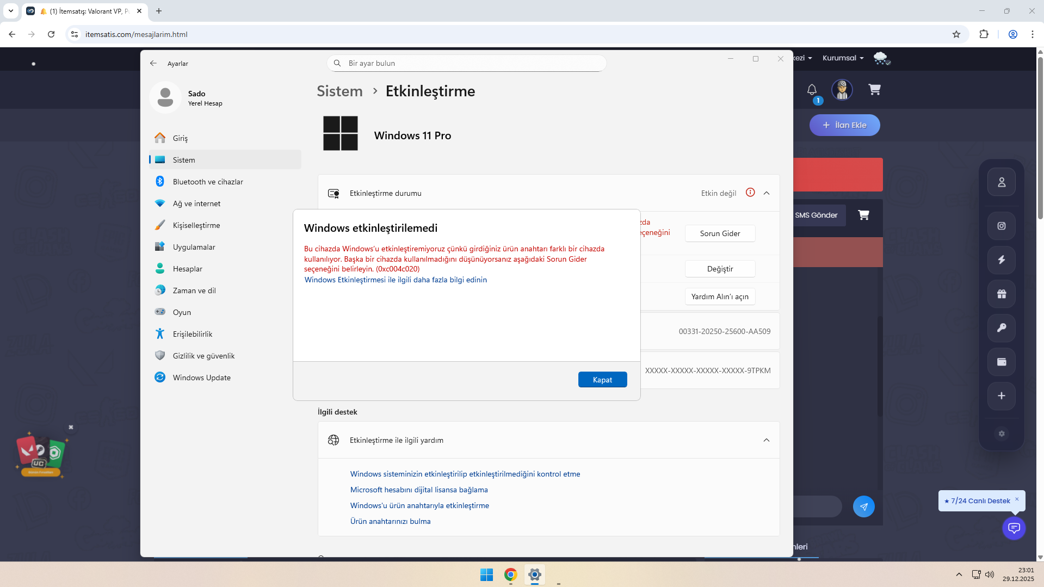
Task: Click the Settings icon in taskbar
Action: [x=535, y=574]
